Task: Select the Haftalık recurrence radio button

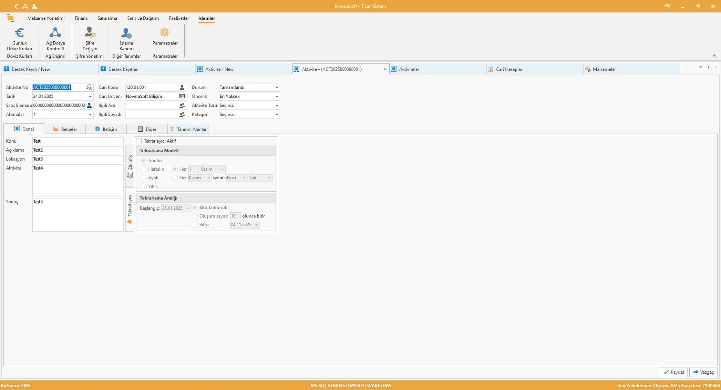Action: pyautogui.click(x=143, y=169)
